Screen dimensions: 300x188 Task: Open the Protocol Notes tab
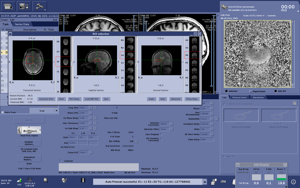pyautogui.click(x=239, y=97)
